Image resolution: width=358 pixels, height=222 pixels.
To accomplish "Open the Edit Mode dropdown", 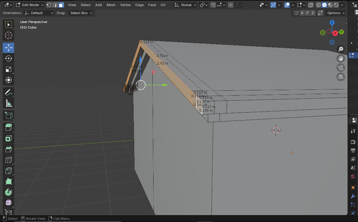I will (30, 5).
